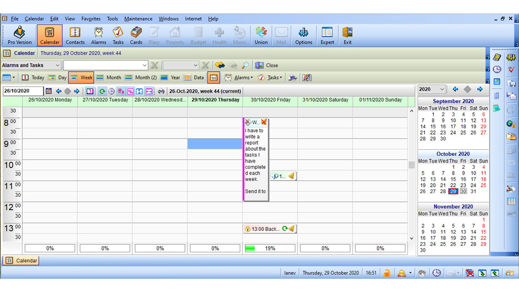
Task: Select the Cards module icon
Action: pyautogui.click(x=136, y=35)
